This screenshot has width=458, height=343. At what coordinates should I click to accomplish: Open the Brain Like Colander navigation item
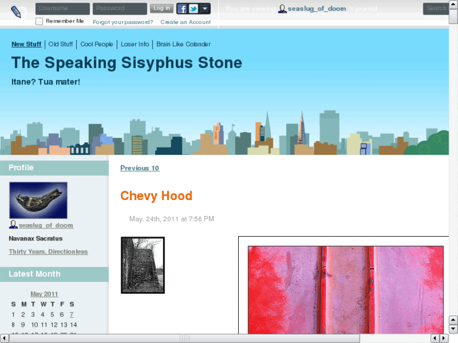coord(183,44)
